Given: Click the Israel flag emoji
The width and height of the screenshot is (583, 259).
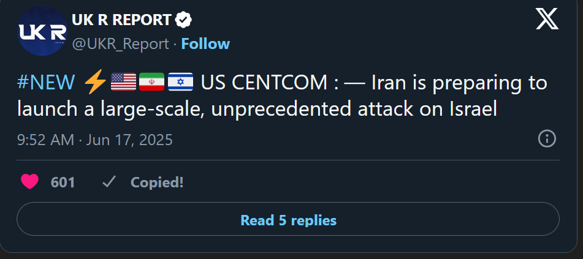Looking at the screenshot, I should tap(180, 82).
